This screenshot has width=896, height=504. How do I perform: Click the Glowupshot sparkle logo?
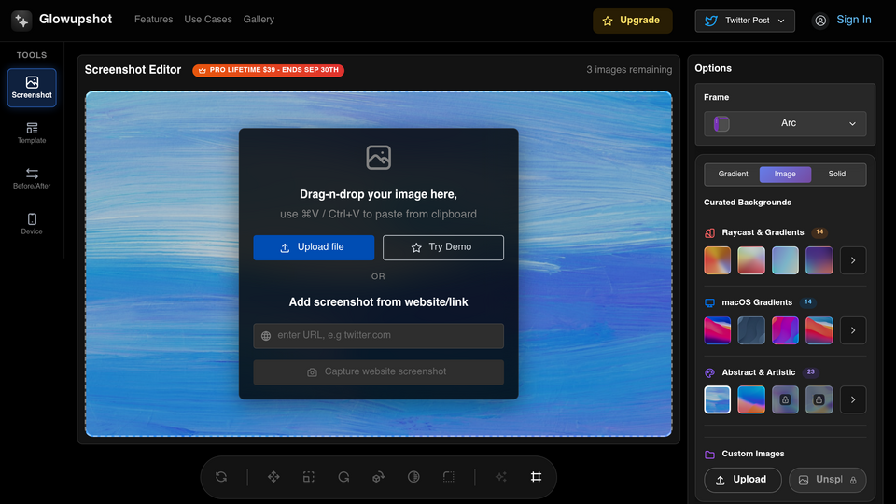coord(21,20)
